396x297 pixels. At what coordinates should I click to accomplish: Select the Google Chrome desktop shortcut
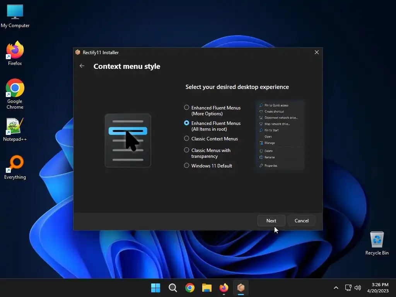(15, 94)
